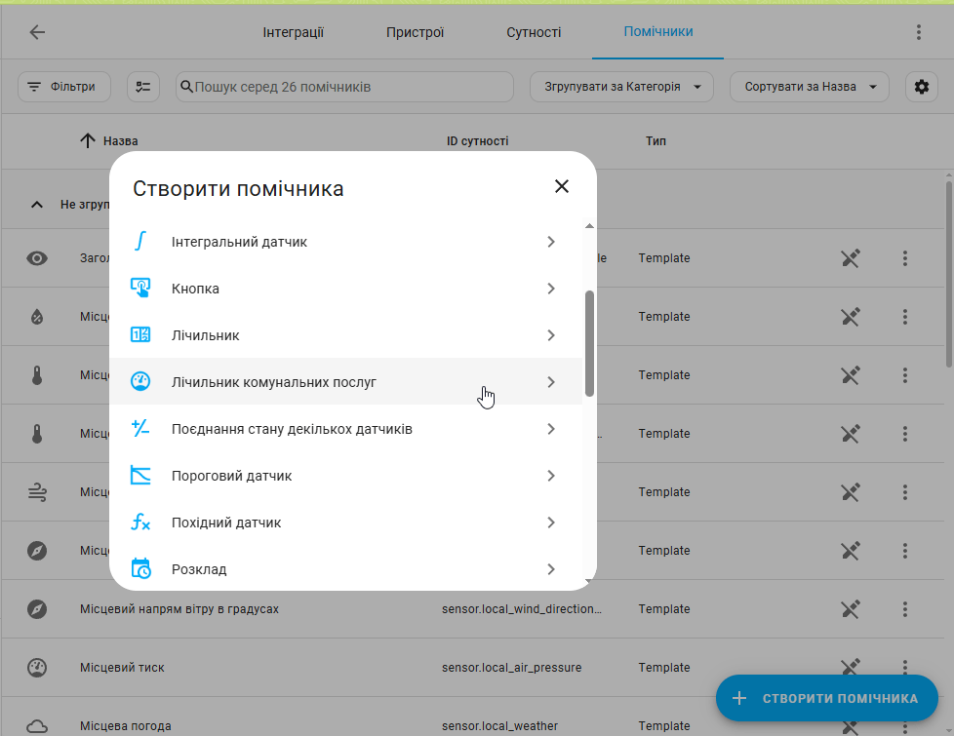Click the Створити помічника floating button
The height and width of the screenshot is (736, 954).
(826, 698)
